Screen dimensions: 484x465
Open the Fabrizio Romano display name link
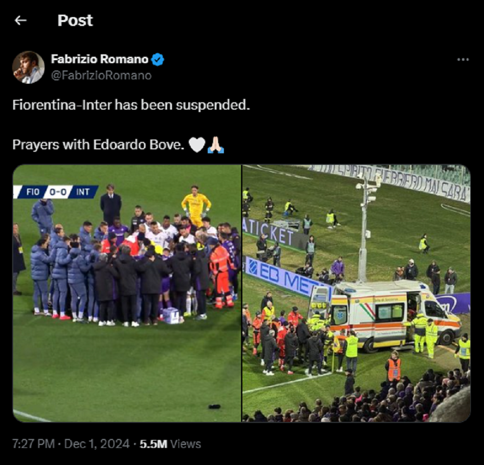[x=99, y=59]
